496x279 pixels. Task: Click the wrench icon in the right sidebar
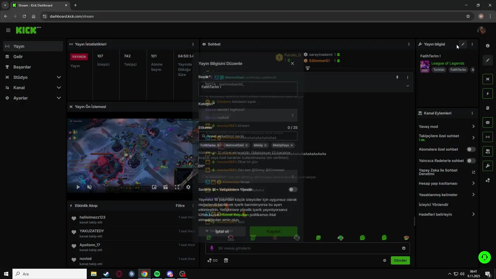487,166
